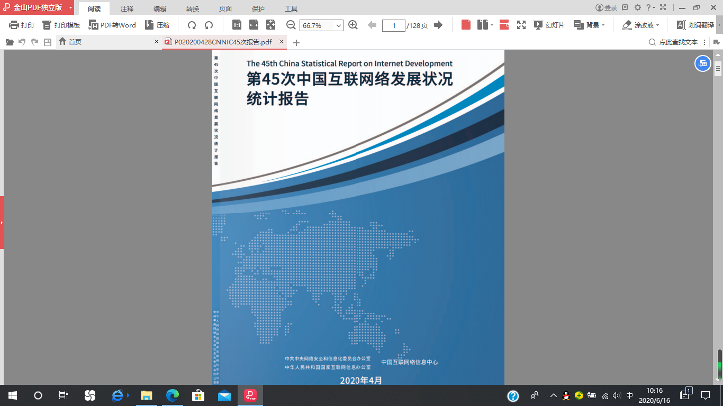Set zoom to actual size 1:1
This screenshot has width=723, height=406.
237,25
